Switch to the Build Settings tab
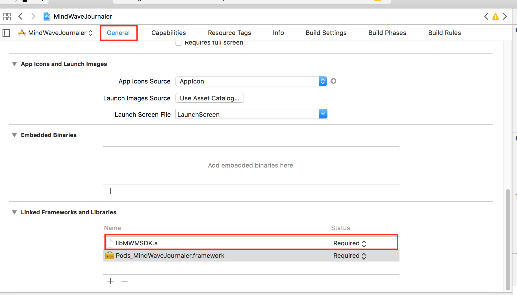Screen dimensions: 517x295 (326, 33)
